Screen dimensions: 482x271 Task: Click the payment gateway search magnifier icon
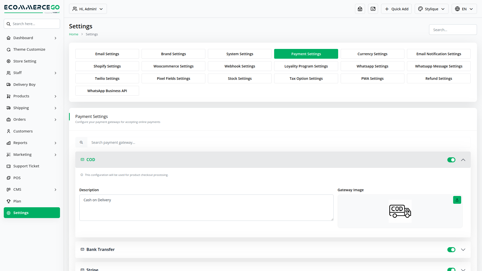tap(81, 143)
